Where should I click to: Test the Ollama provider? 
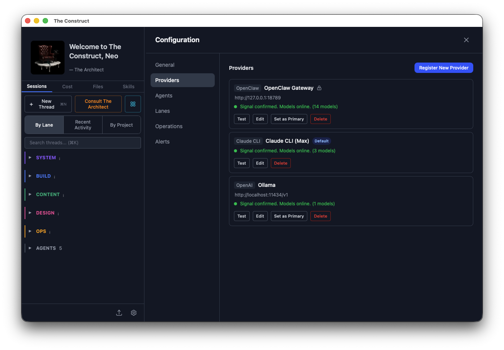tap(242, 216)
